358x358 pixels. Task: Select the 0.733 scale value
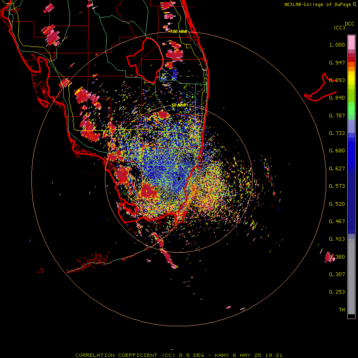pyautogui.click(x=337, y=133)
